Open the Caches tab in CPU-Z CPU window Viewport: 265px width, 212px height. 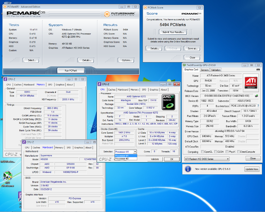[112, 90]
